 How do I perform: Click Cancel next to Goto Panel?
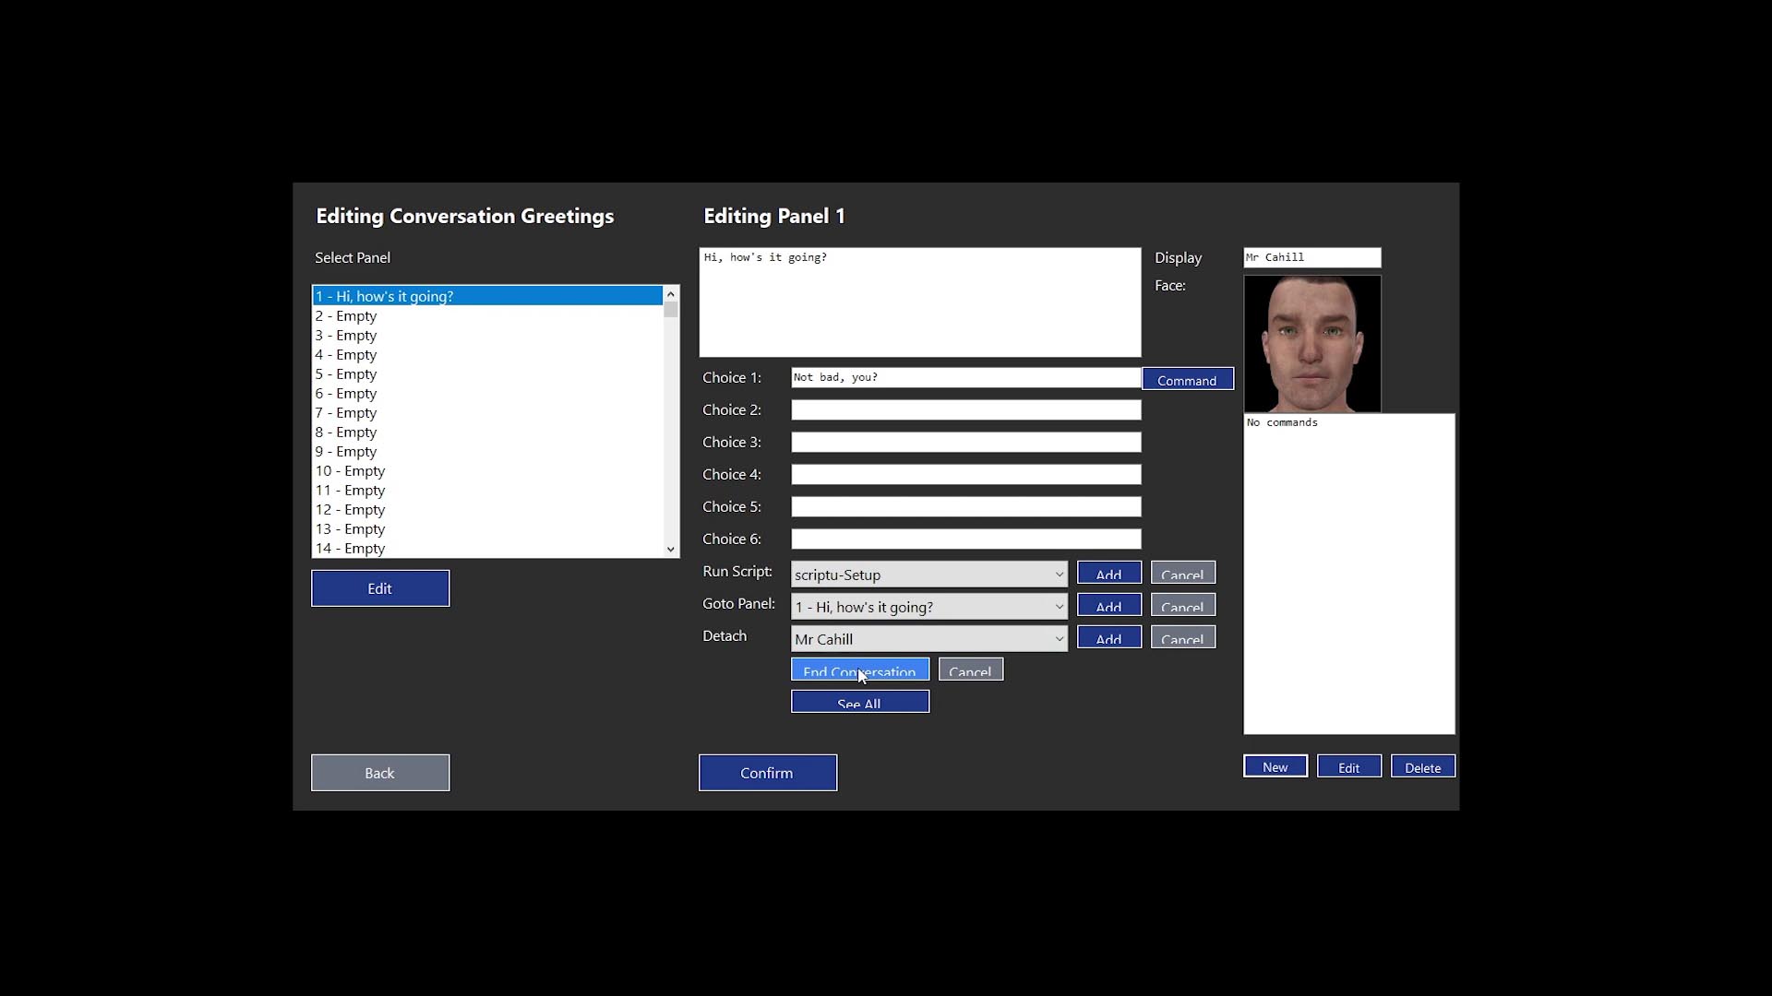[1182, 606]
